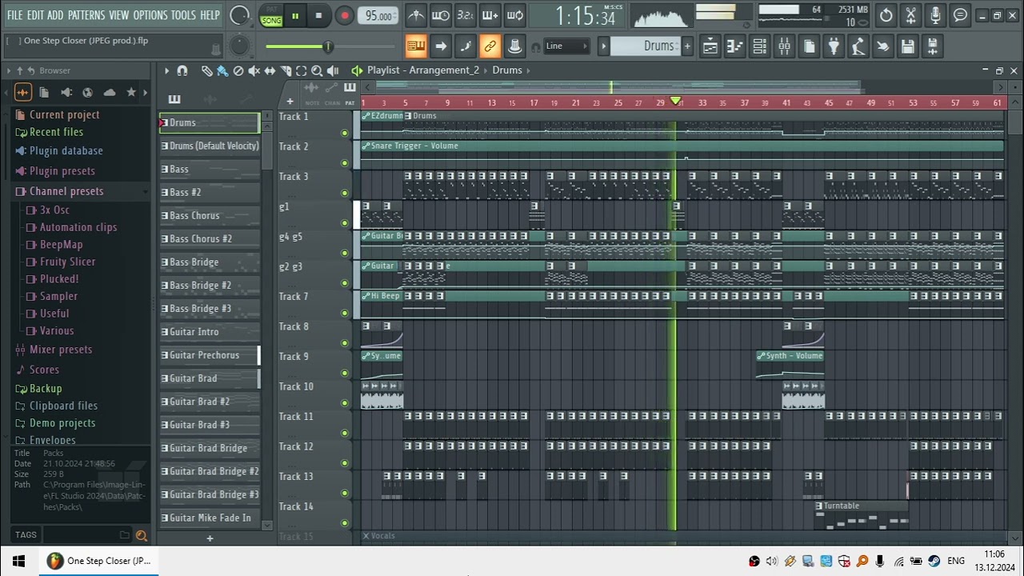The width and height of the screenshot is (1024, 576).
Task: Click the browser search magnifier icon
Action: pos(142,535)
